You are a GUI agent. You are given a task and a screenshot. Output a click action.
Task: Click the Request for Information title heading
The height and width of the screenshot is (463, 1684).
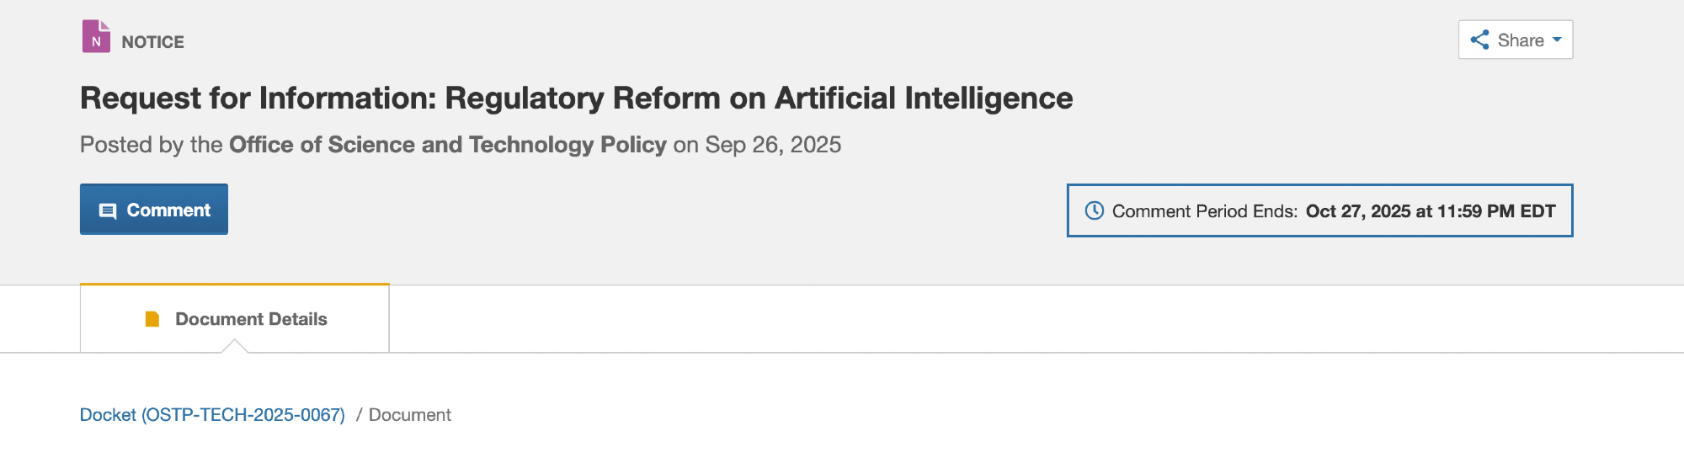[576, 98]
